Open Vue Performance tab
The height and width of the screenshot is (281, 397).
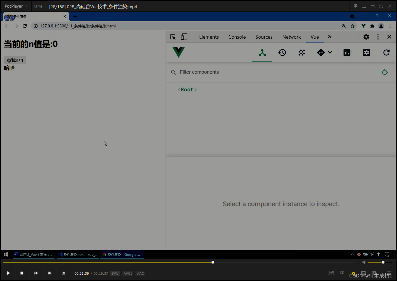tap(347, 53)
